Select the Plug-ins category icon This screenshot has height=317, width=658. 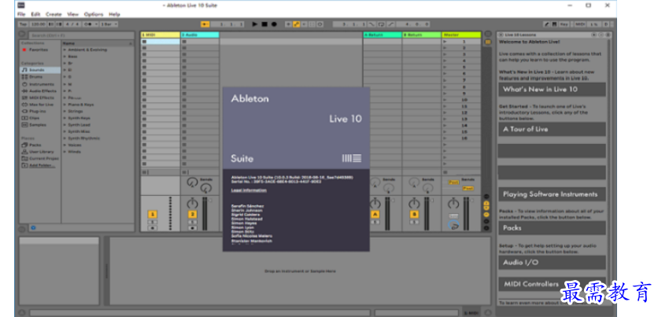pos(24,111)
